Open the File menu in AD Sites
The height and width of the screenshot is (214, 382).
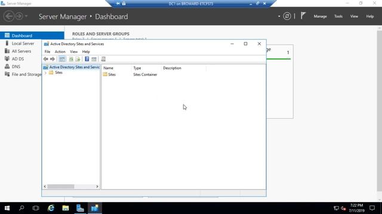(47, 52)
